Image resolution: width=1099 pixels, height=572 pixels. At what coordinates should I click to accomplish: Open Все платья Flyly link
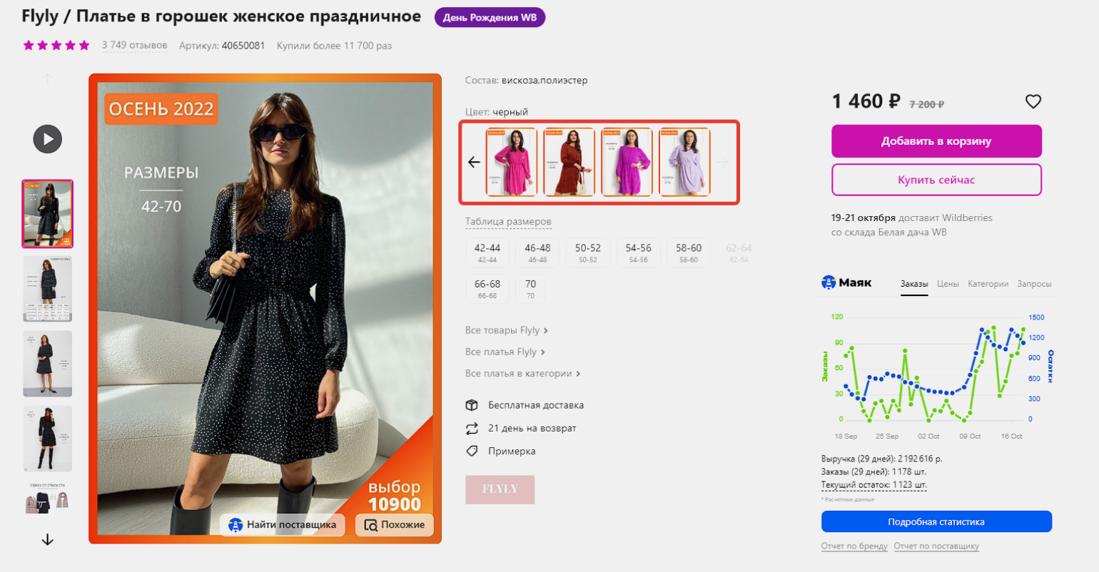[505, 352]
